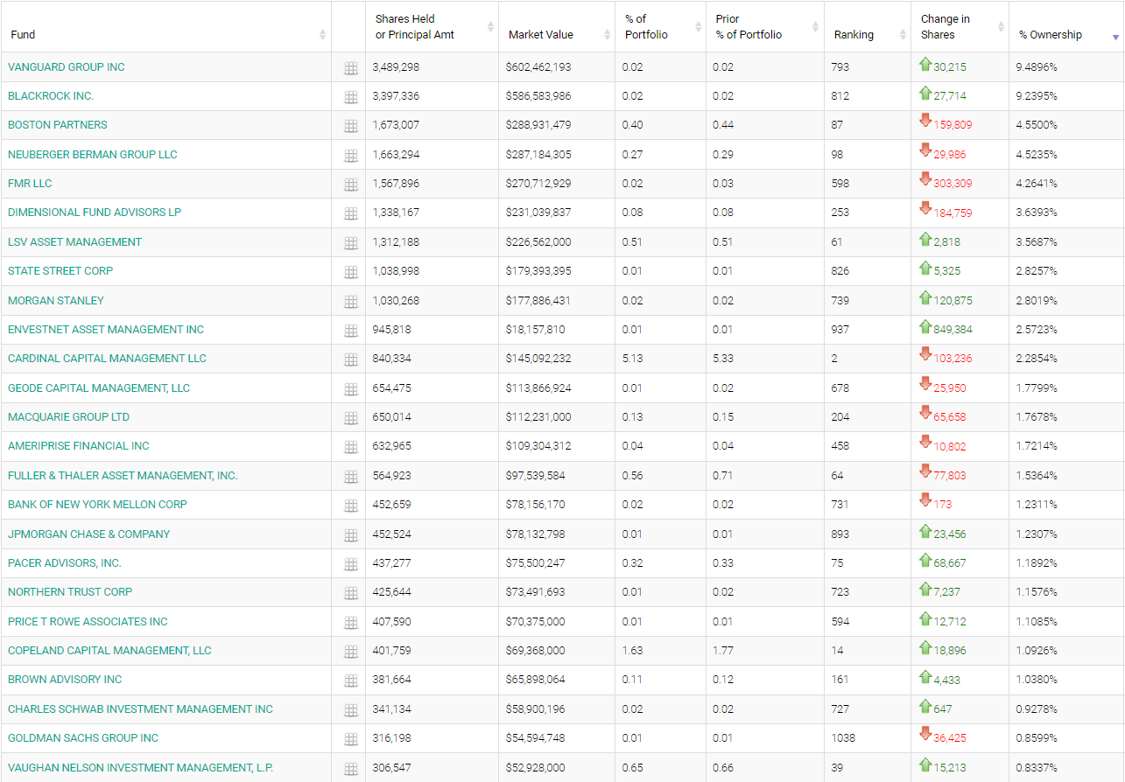Open GOLDMAN SACHS GROUP INC link
Image resolution: width=1125 pixels, height=782 pixels.
(x=83, y=738)
